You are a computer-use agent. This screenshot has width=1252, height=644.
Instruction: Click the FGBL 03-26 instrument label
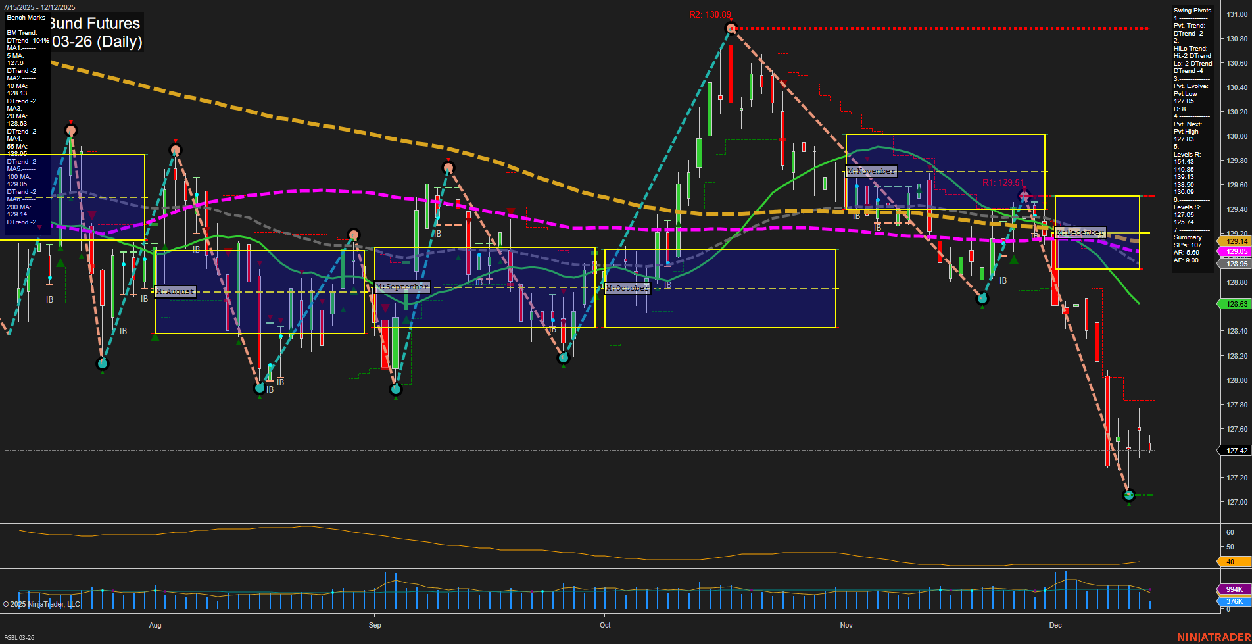[20, 637]
